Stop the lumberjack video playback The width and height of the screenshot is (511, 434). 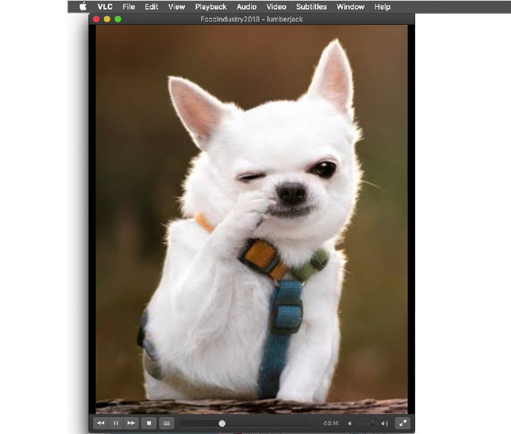click(149, 423)
